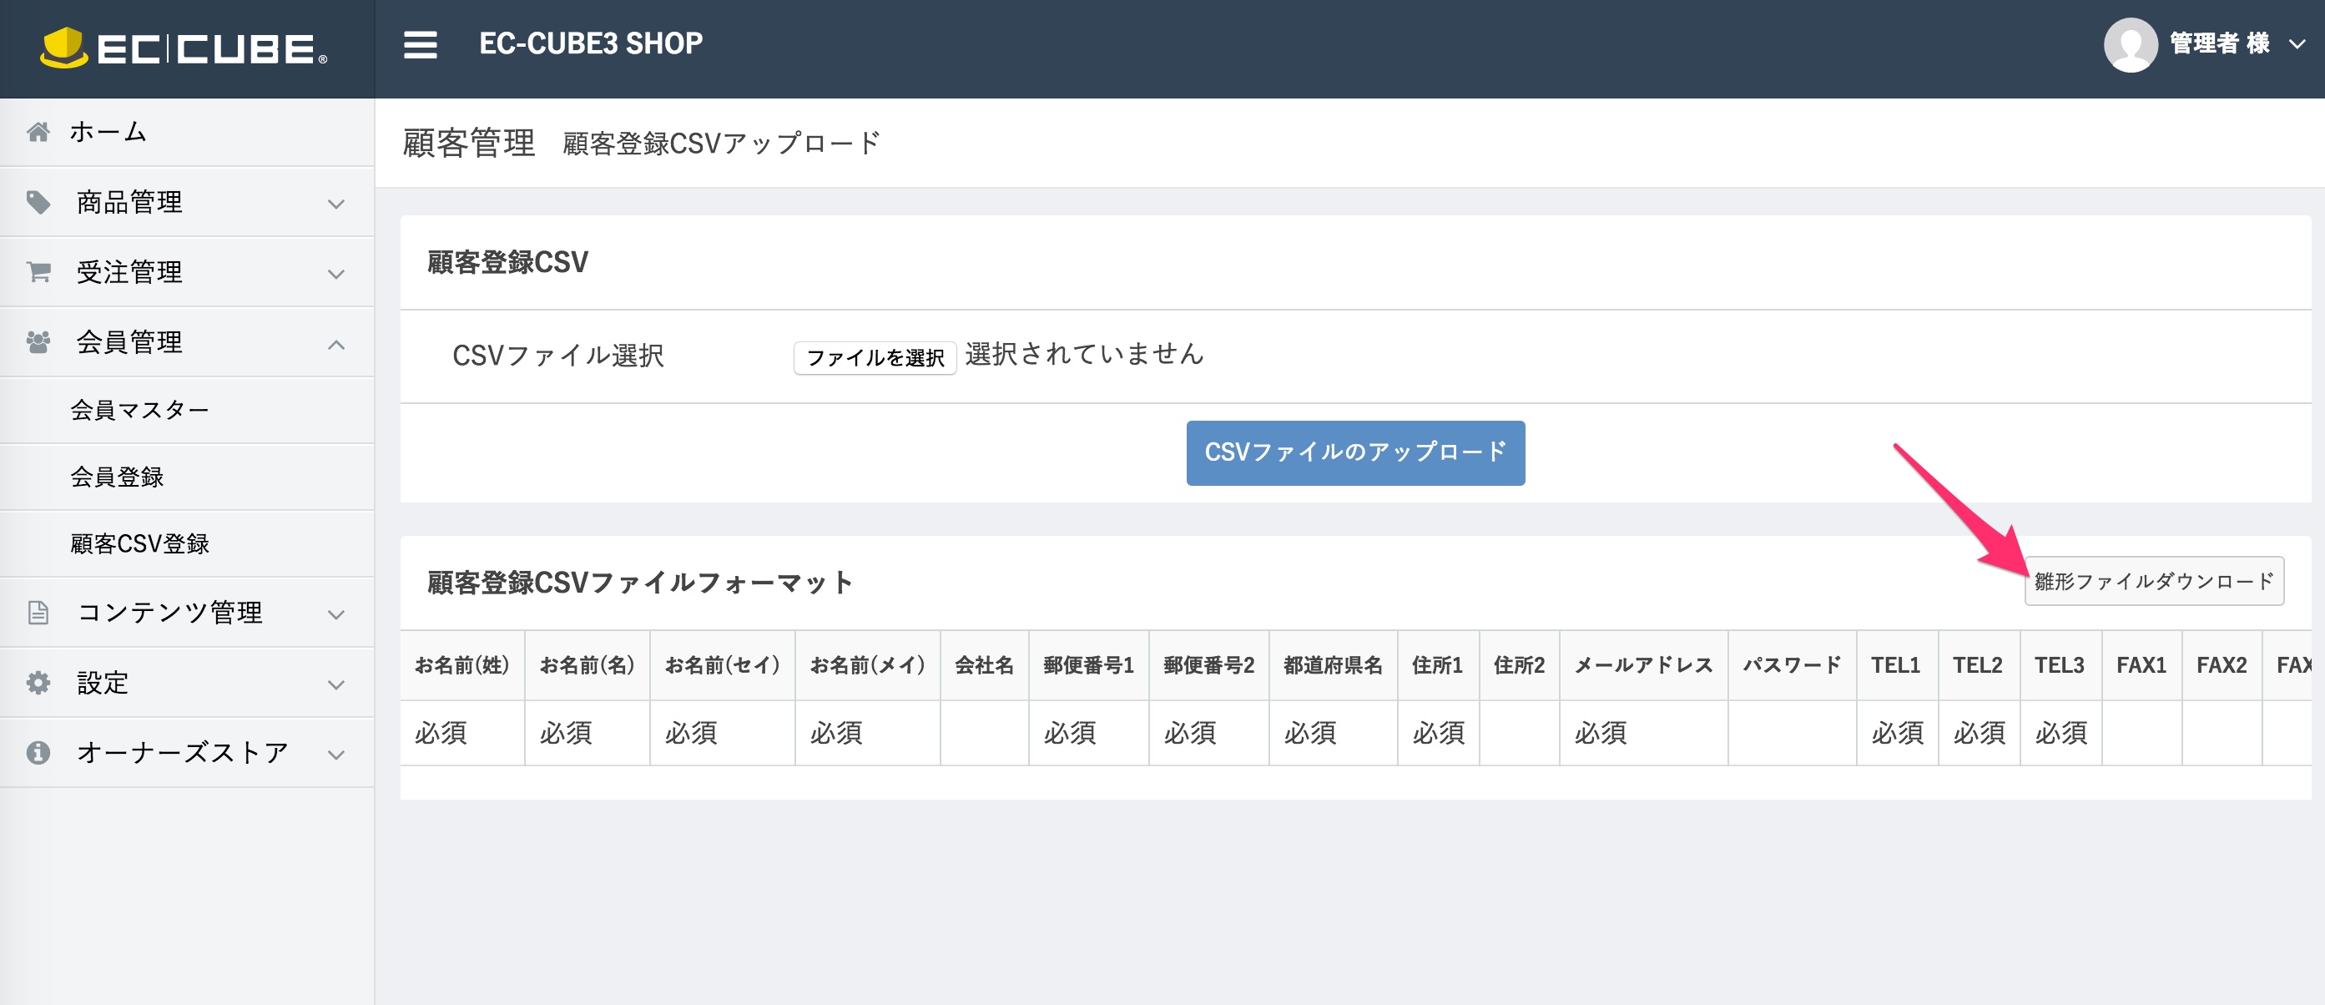Expand the 商品管理 menu
The width and height of the screenshot is (2325, 1005).
click(x=337, y=204)
